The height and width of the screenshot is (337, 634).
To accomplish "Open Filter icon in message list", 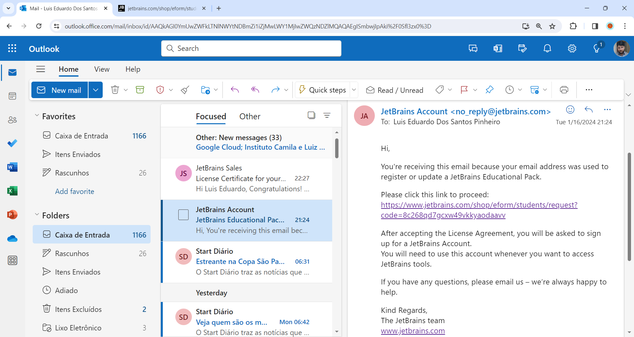I will [327, 115].
